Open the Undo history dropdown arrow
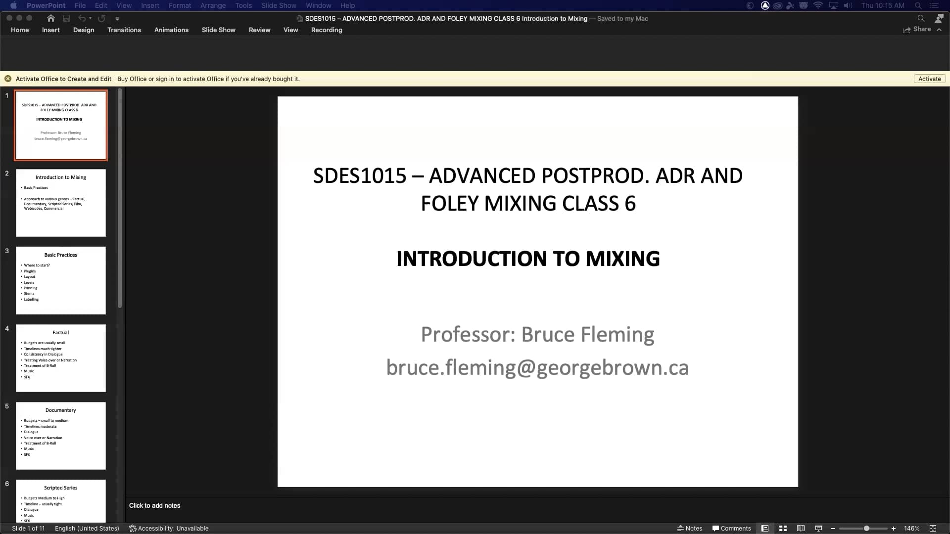950x534 pixels. coord(91,18)
